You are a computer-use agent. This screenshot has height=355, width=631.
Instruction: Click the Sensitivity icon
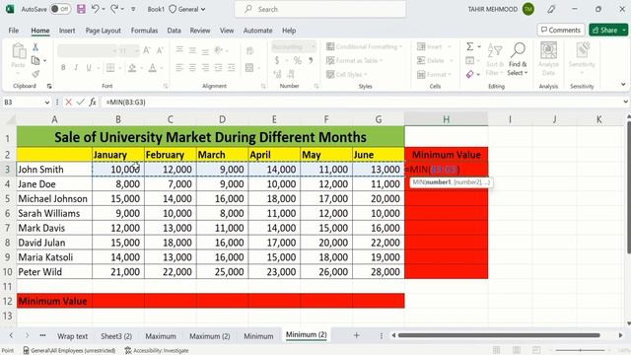pyautogui.click(x=582, y=51)
